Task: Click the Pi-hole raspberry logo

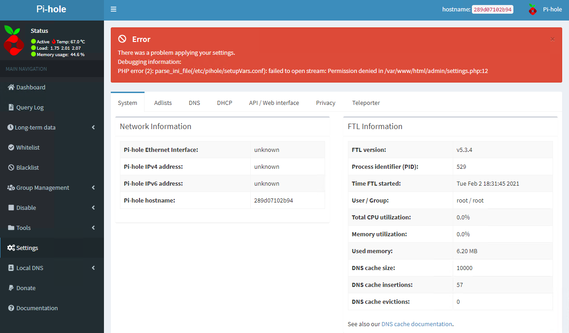Action: coord(532,9)
